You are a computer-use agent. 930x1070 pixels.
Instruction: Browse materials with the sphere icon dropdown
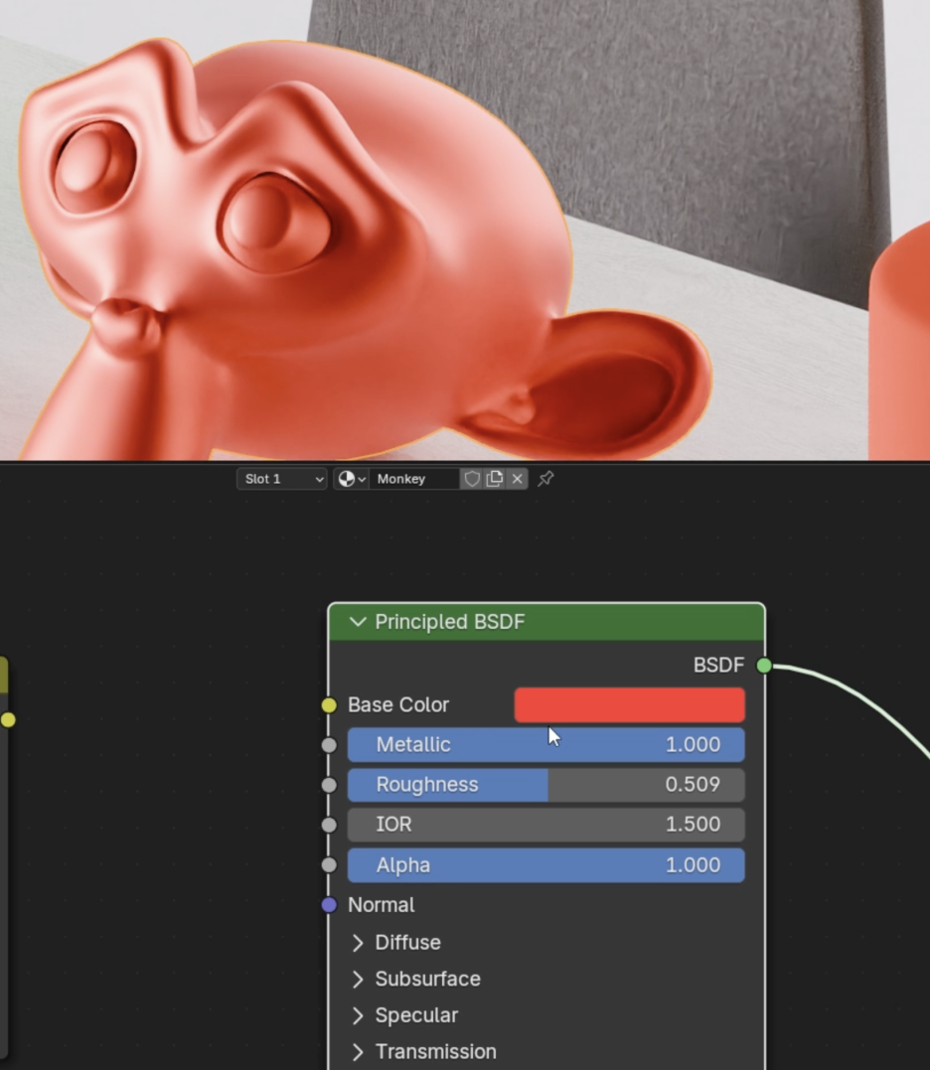pyautogui.click(x=352, y=479)
